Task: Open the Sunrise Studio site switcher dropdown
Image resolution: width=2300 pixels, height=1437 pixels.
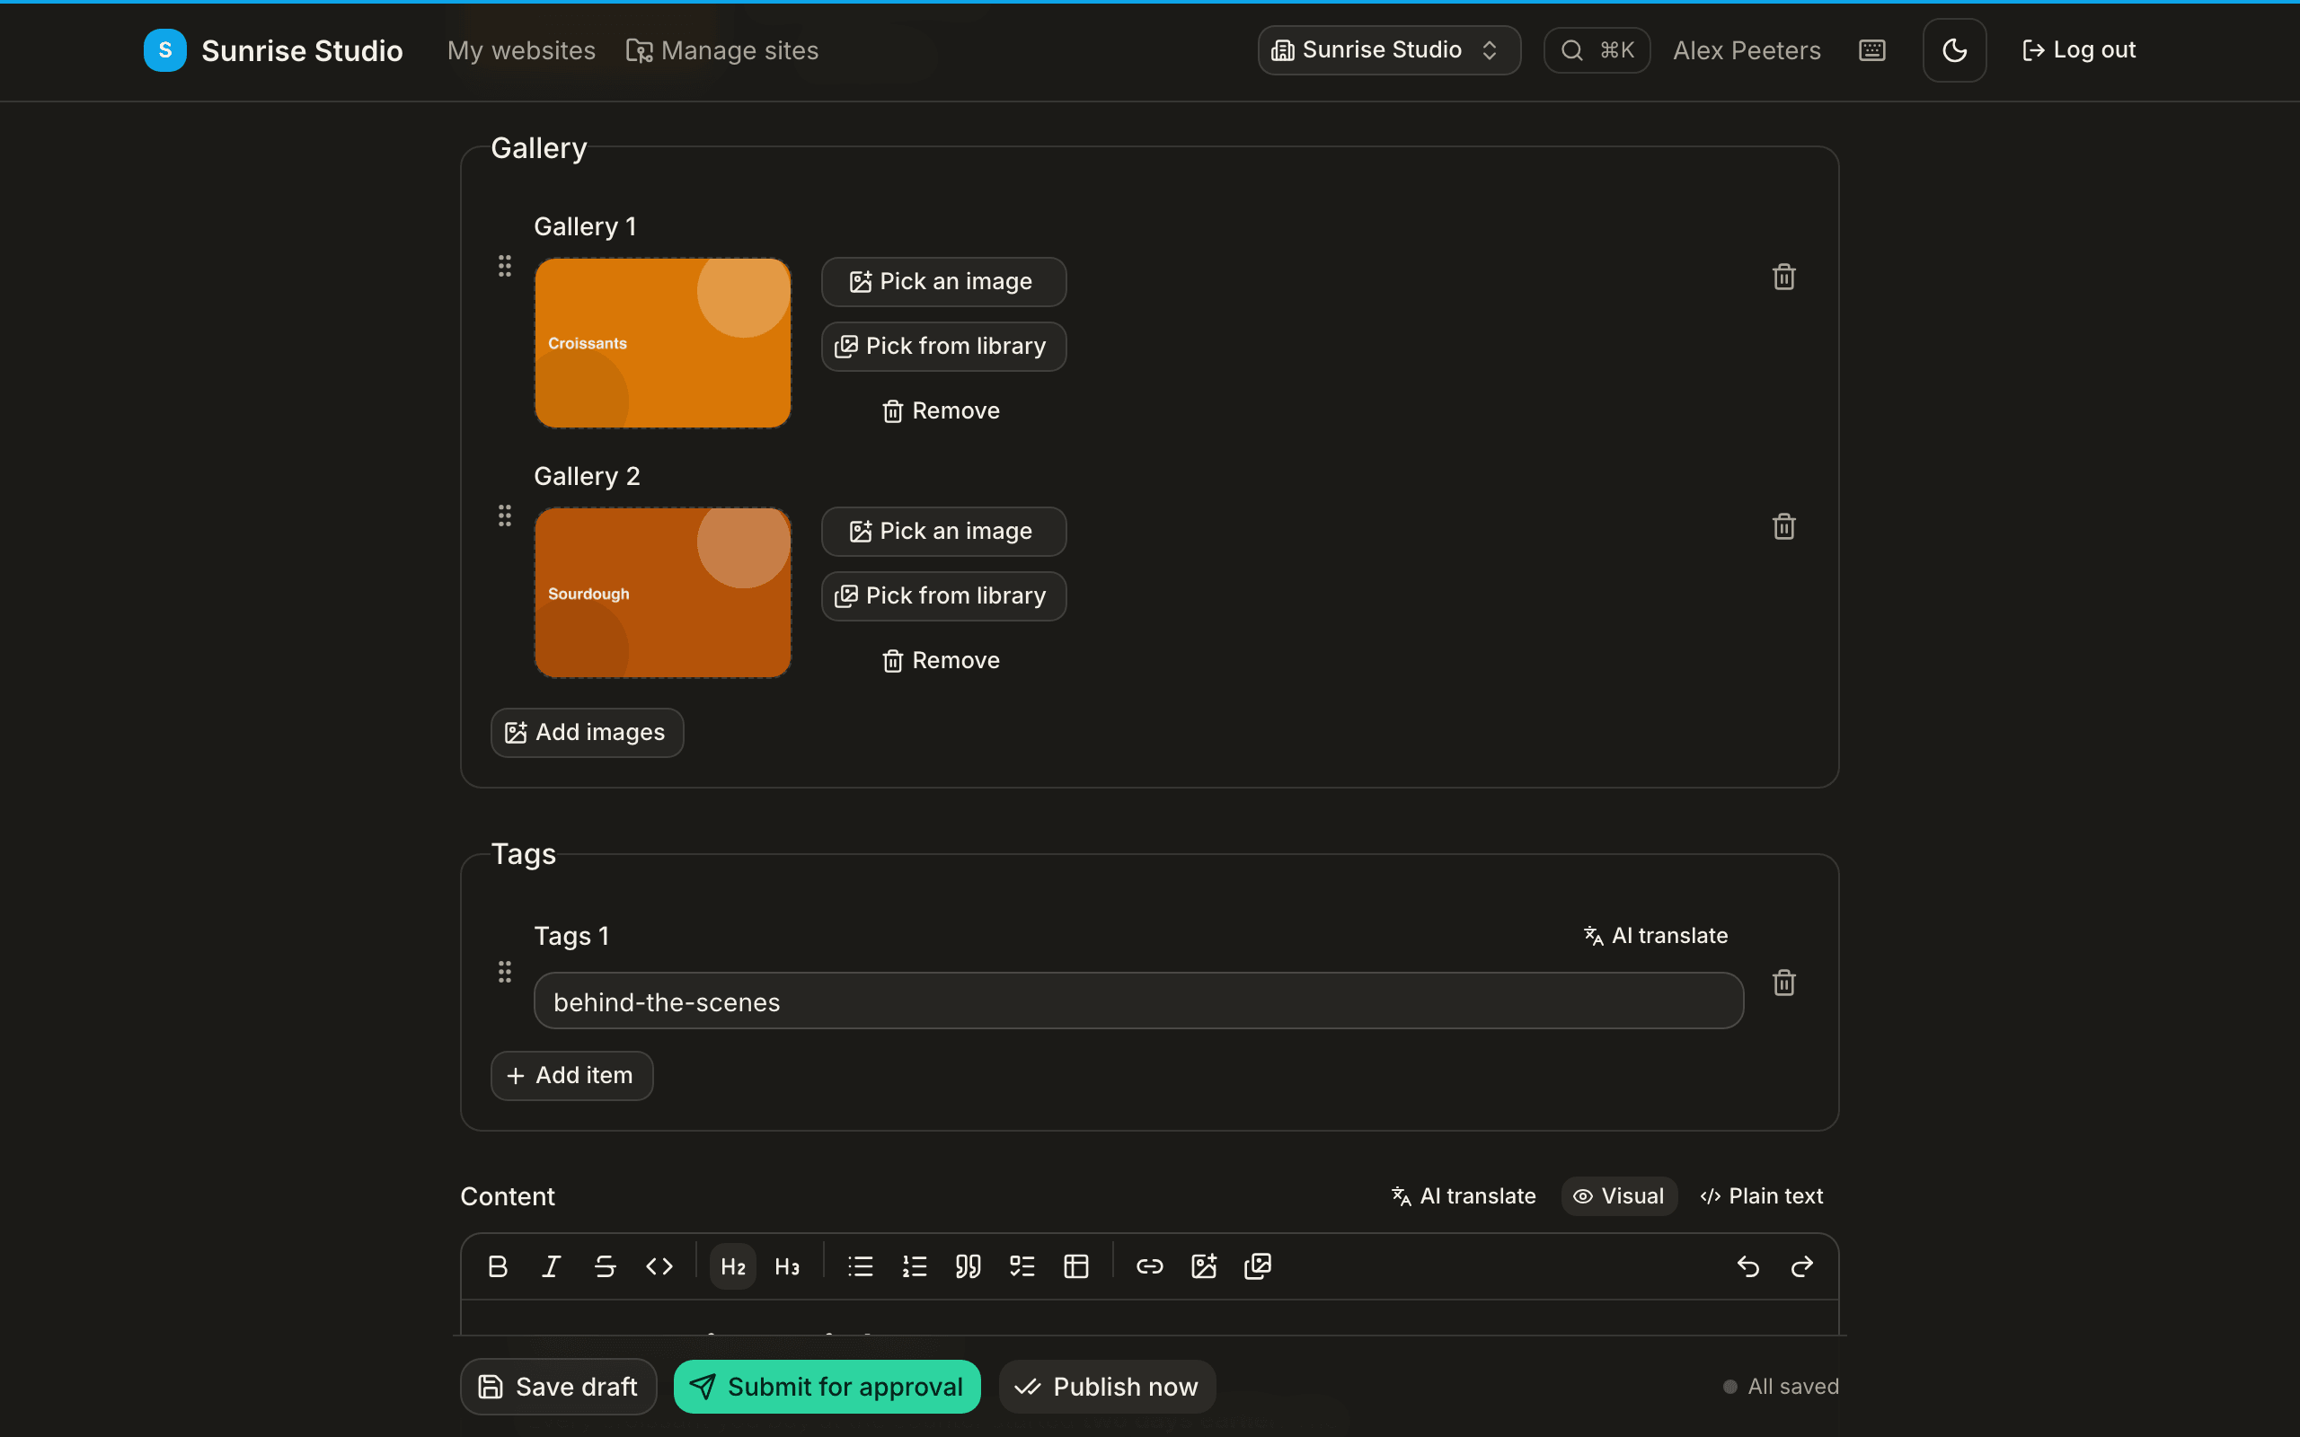Action: click(1389, 50)
